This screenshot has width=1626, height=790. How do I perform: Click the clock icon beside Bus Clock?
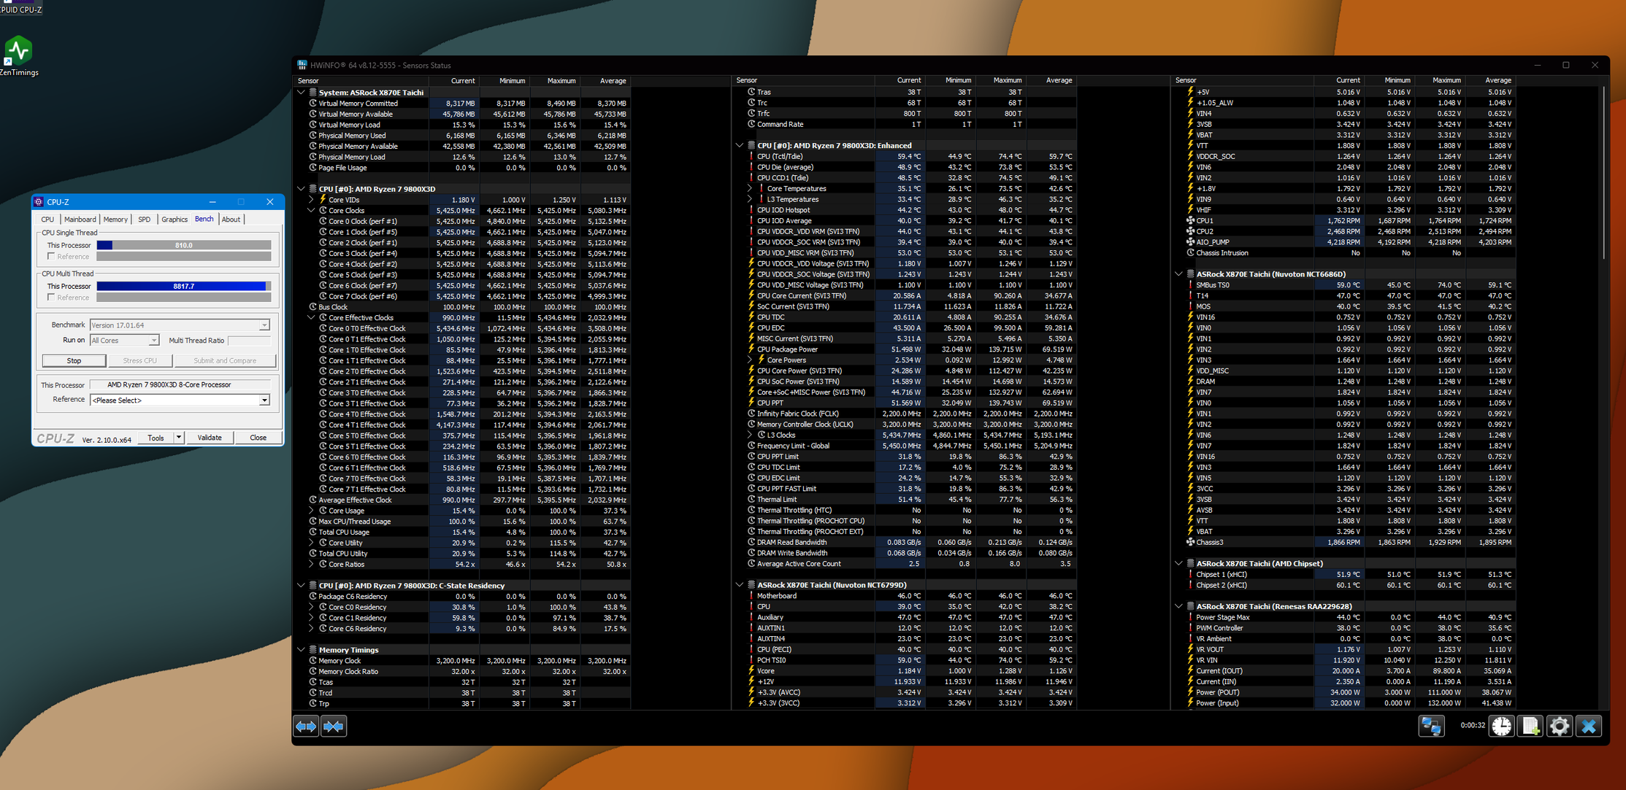(x=313, y=307)
